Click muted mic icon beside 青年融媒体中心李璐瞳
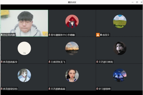Image resolution: width=143 pixels, height=95 pixels. (50, 35)
